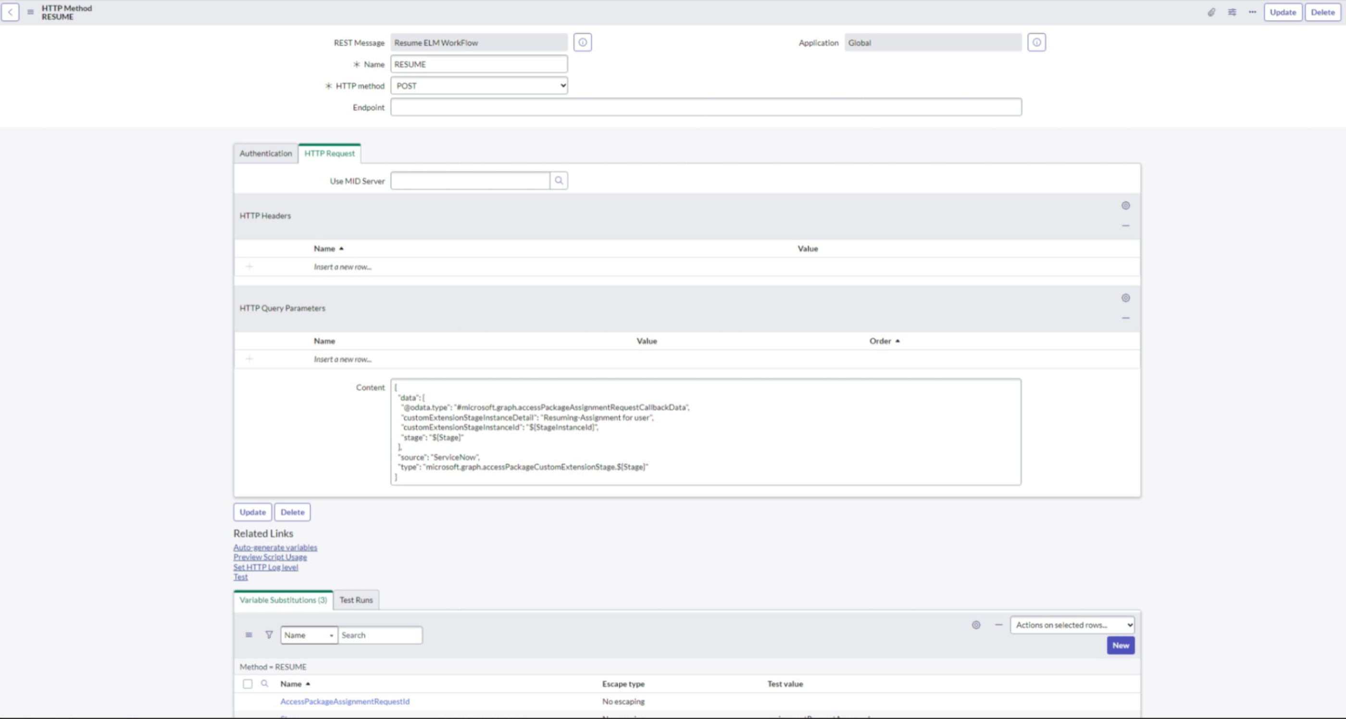Click the Use MID Server field

(470, 181)
